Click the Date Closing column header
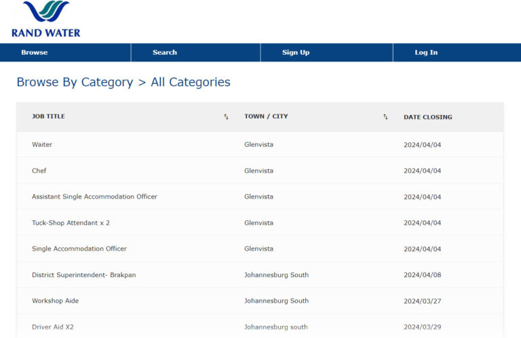521x338 pixels. [427, 117]
